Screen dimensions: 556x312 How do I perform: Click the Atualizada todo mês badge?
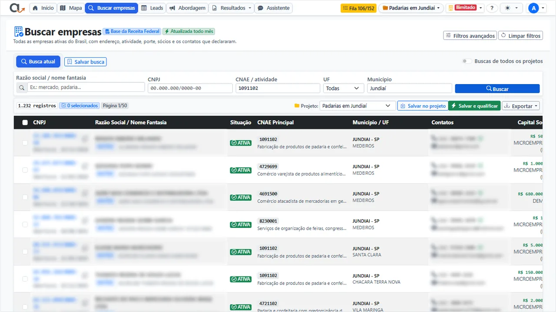(189, 31)
